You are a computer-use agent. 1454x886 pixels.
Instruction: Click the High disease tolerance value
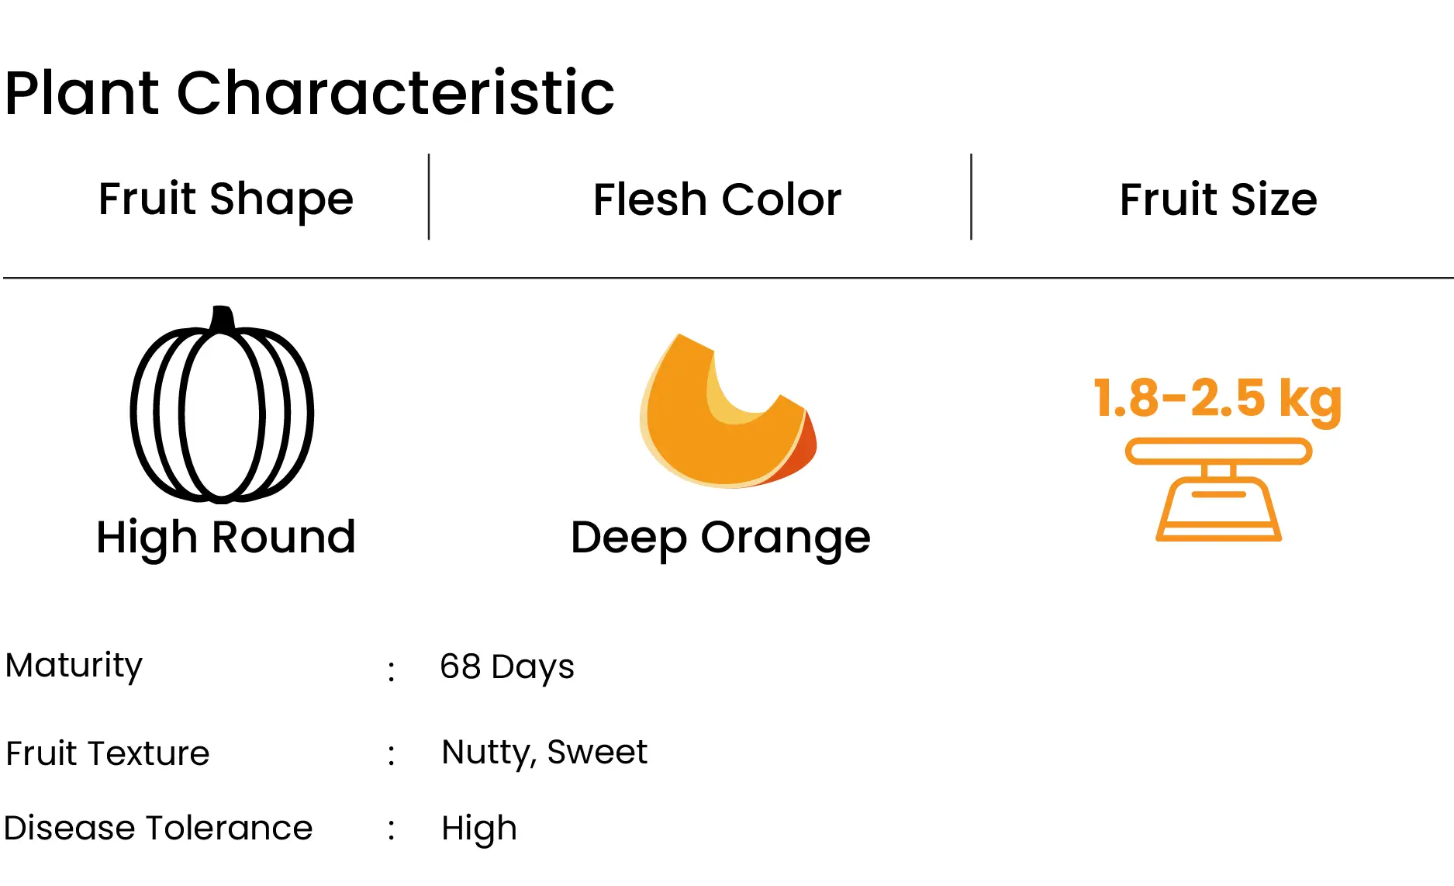[x=479, y=829]
